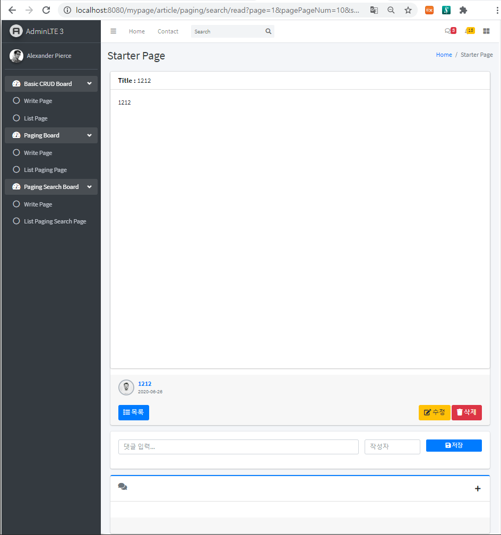Click the article author avatar image
Screen dimensions: 501x535
(x=126, y=387)
